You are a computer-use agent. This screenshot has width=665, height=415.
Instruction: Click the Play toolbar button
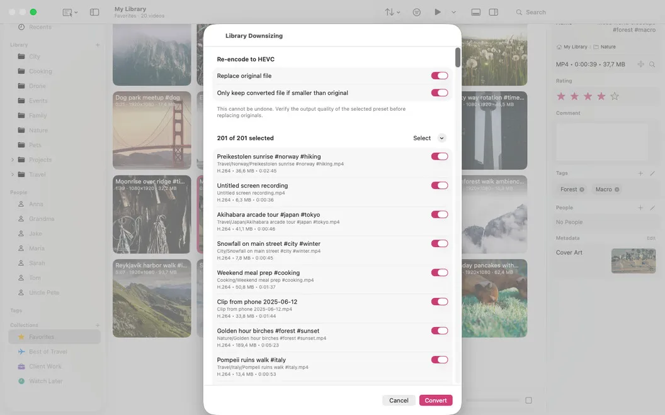[437, 12]
